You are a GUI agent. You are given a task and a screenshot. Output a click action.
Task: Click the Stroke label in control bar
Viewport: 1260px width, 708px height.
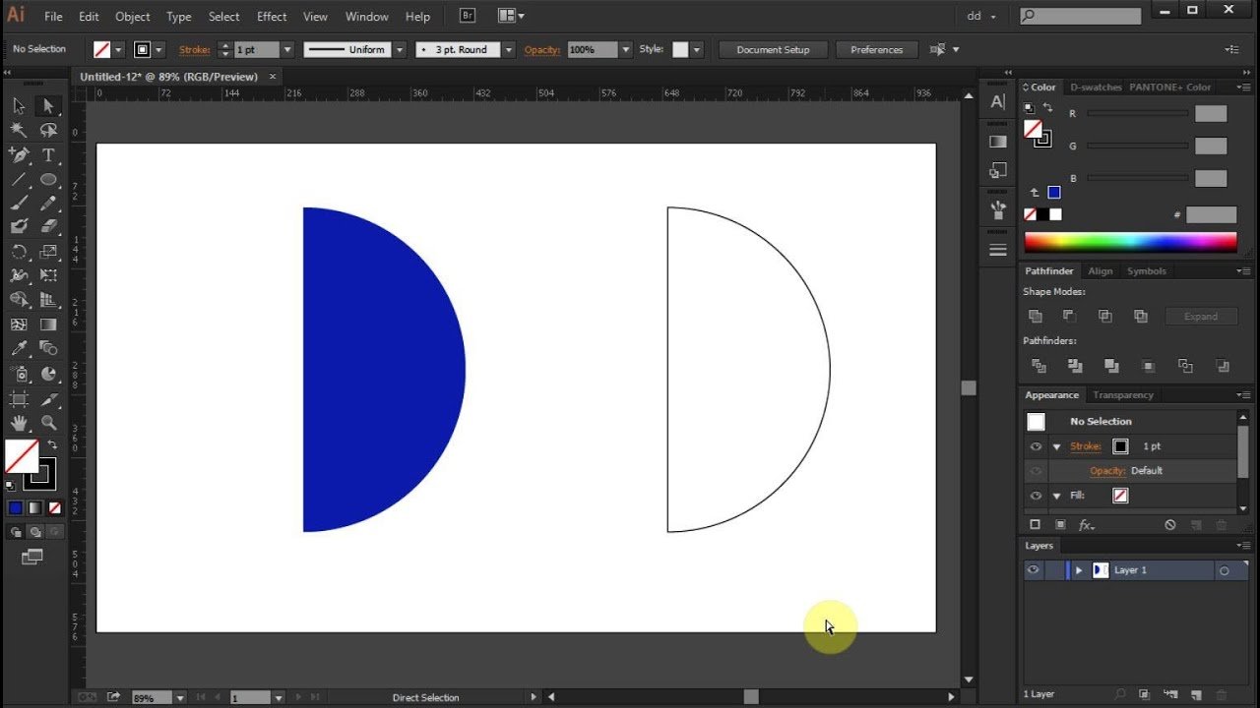coord(194,49)
